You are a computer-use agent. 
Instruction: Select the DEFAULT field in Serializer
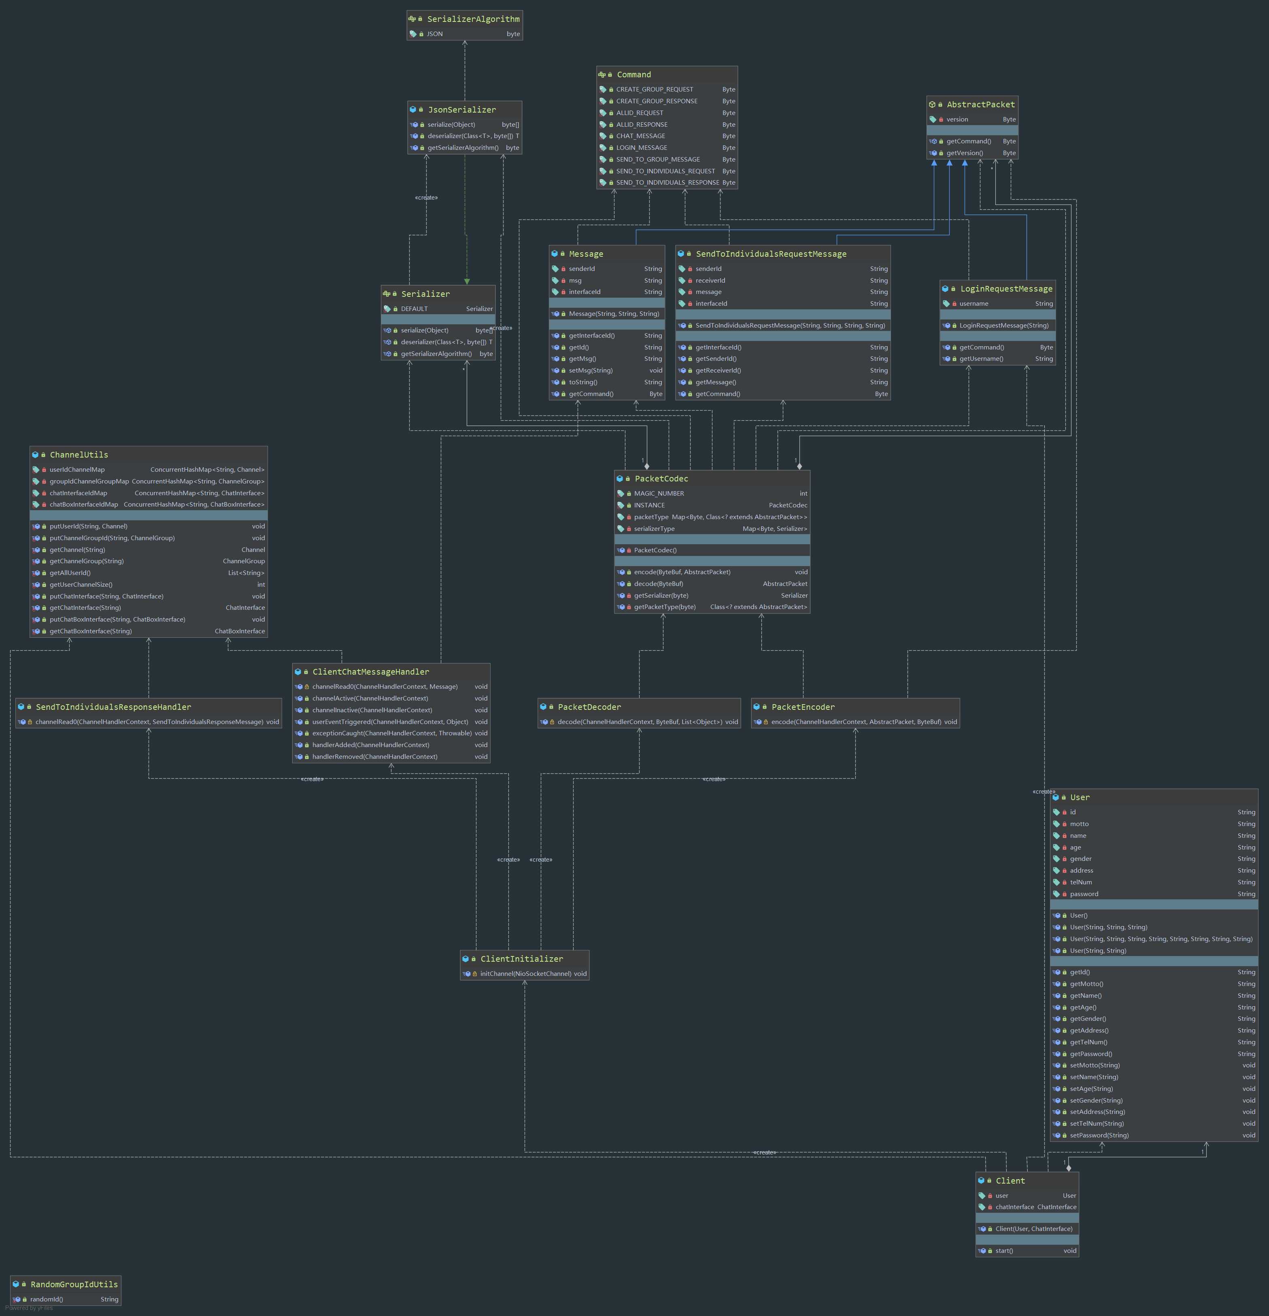[x=438, y=309]
